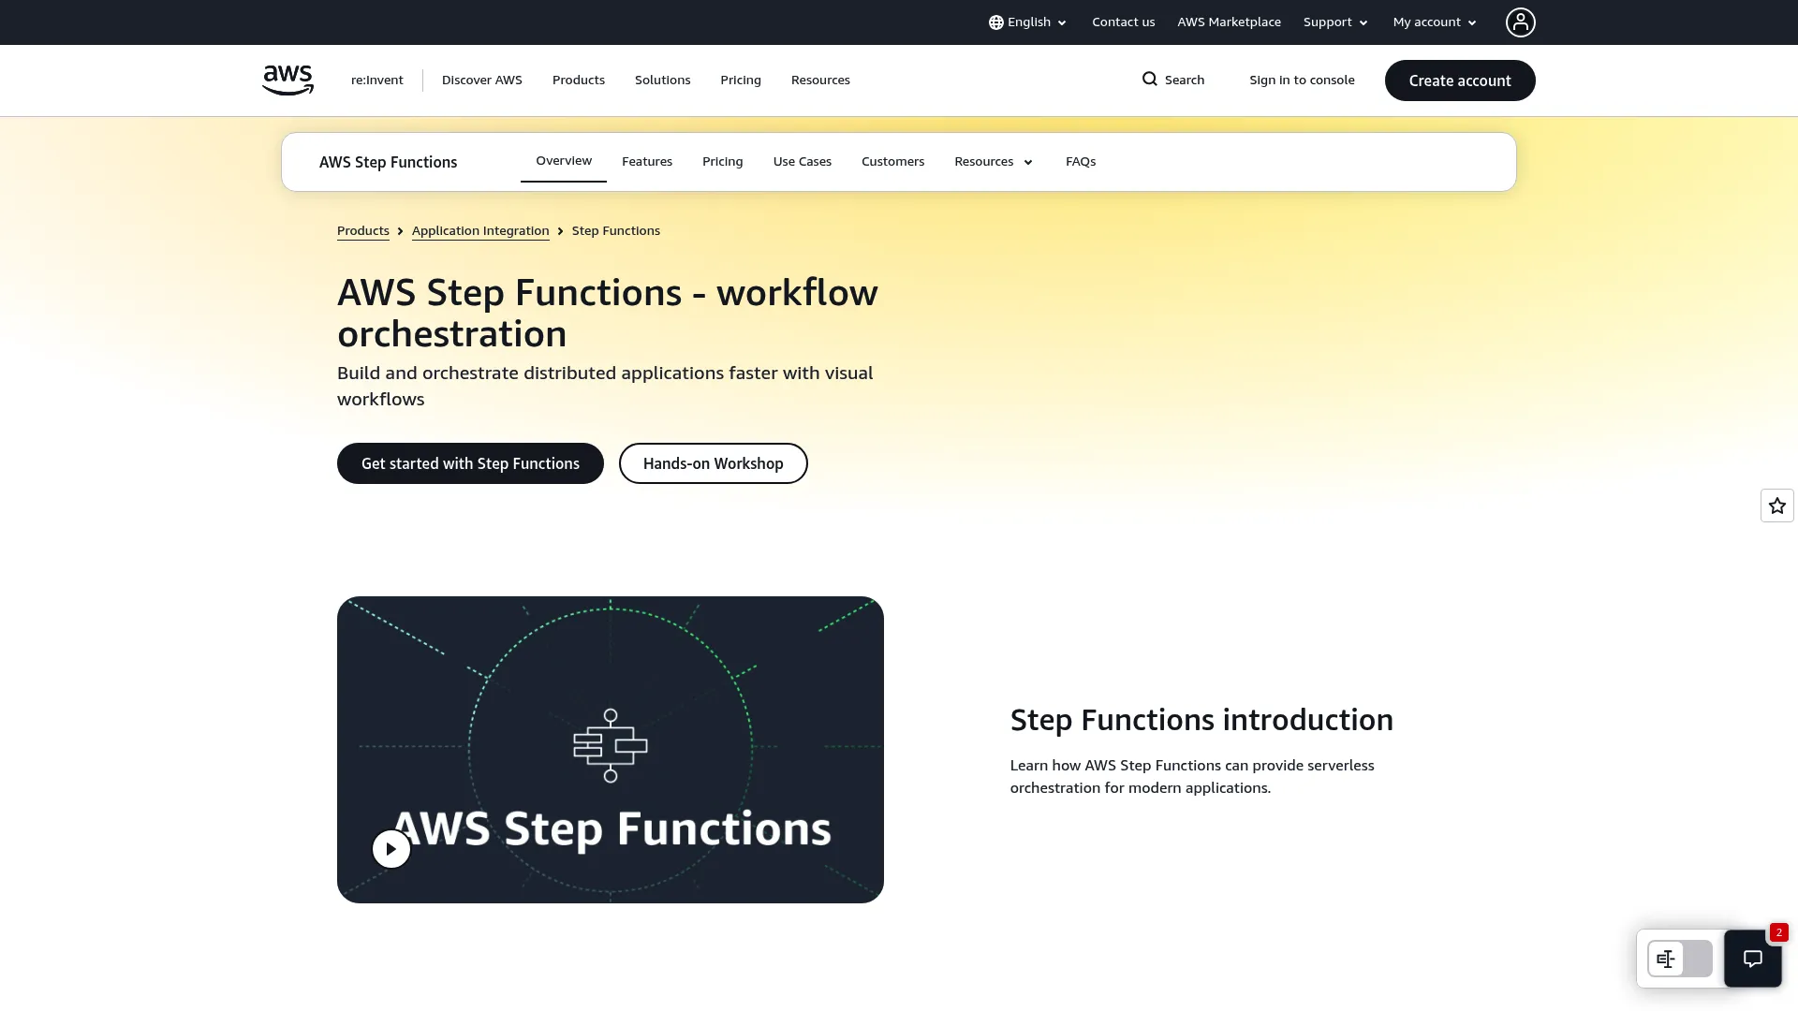
Task: Expand the My account dropdown
Action: pyautogui.click(x=1435, y=22)
